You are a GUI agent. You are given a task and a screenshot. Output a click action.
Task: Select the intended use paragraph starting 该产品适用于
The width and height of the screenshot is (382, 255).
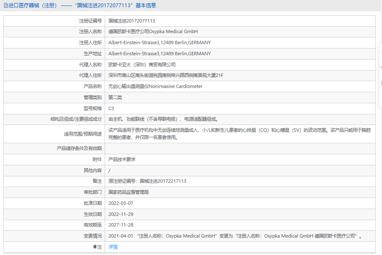click(240, 134)
